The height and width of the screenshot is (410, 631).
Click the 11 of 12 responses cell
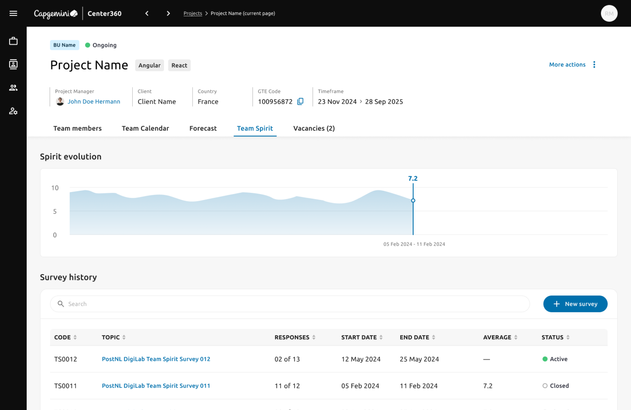[x=287, y=385]
